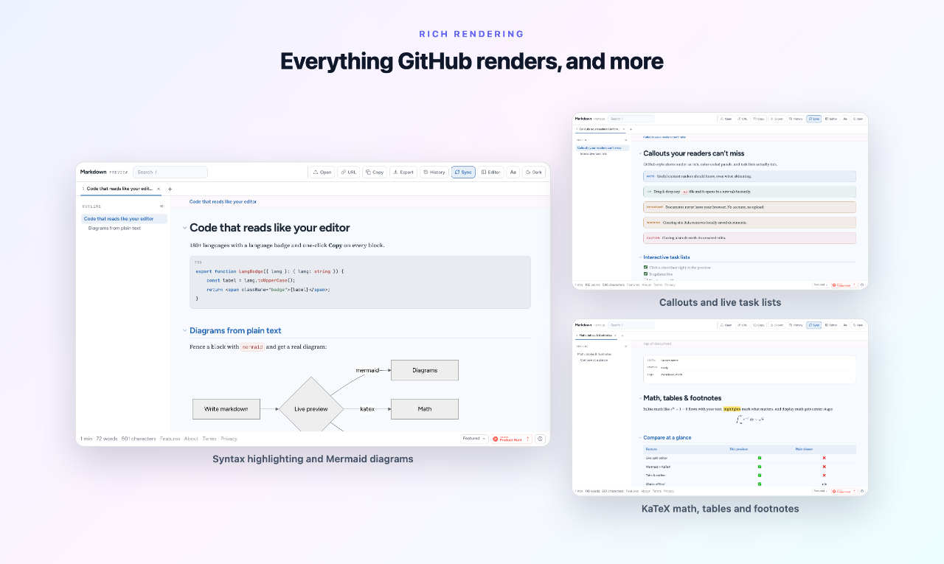The image size is (944, 564).
Task: Open the Terms link in the Code that reads window footer
Action: click(x=209, y=439)
